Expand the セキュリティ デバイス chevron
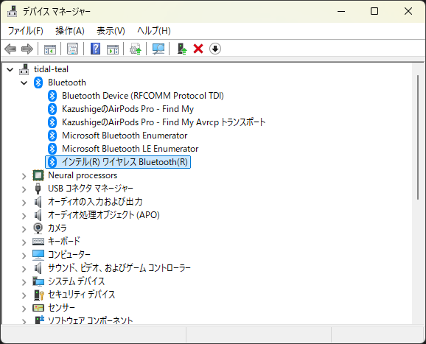426x344 pixels. coord(24,295)
